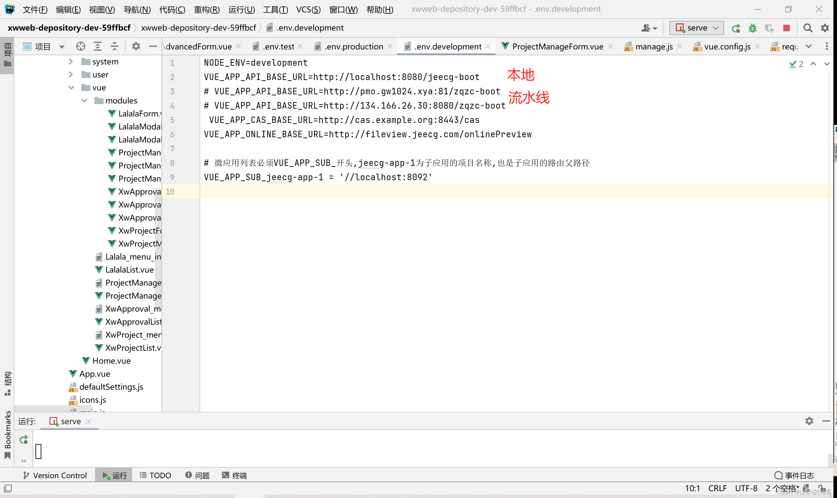Stop the running process with red square
Viewport: 837px width, 498px height.
786,28
